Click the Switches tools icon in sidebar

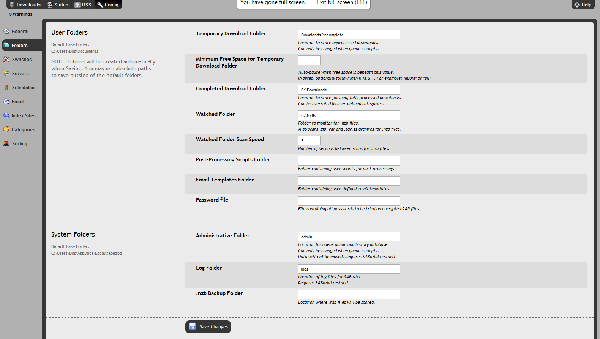click(x=6, y=60)
